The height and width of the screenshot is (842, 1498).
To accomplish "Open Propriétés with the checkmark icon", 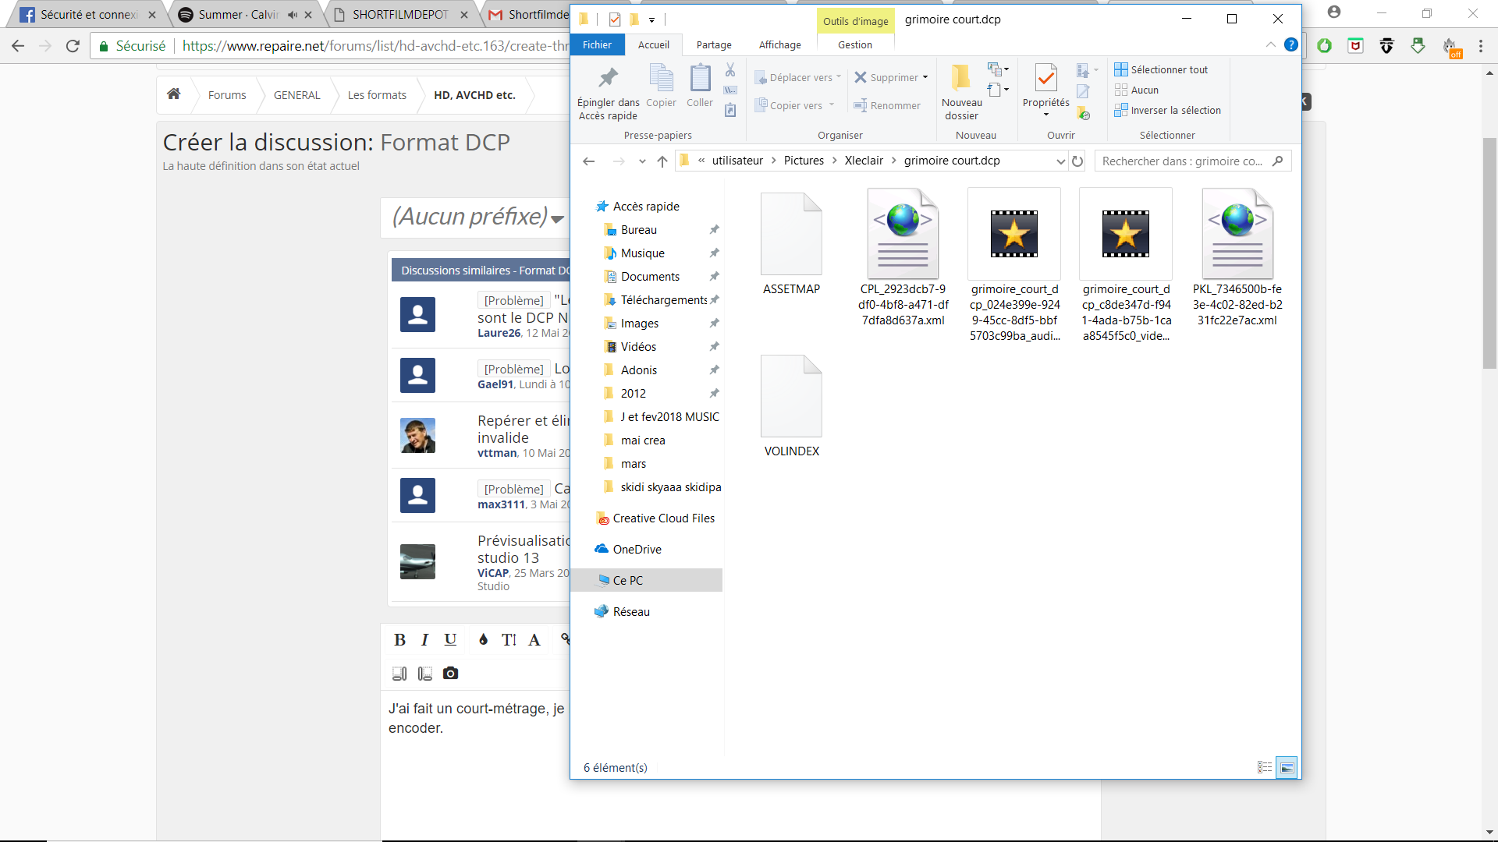I will [x=1045, y=78].
